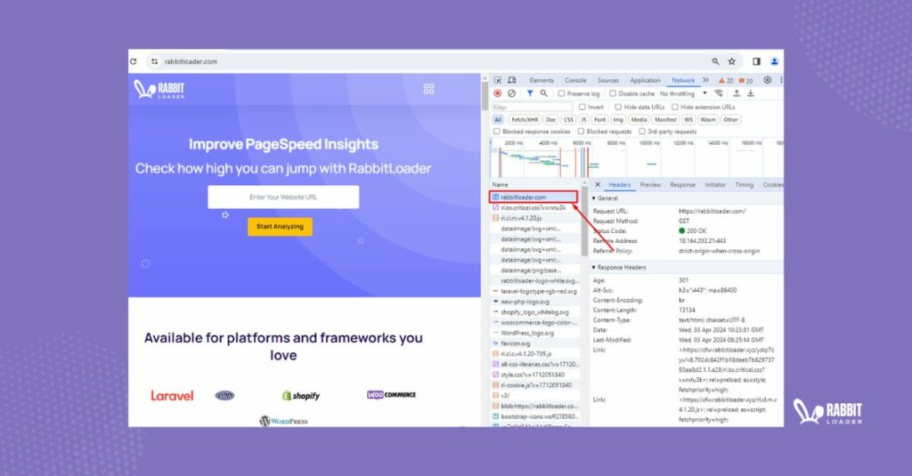Filter requests by Media

639,120
